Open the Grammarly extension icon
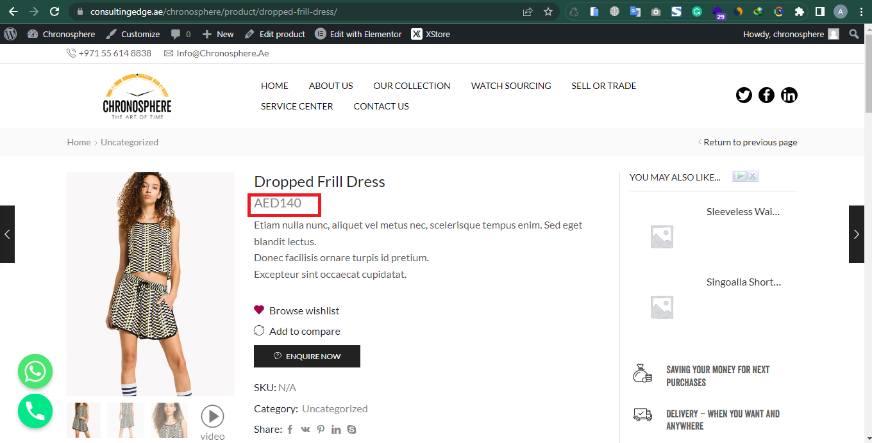This screenshot has width=872, height=443. (697, 12)
